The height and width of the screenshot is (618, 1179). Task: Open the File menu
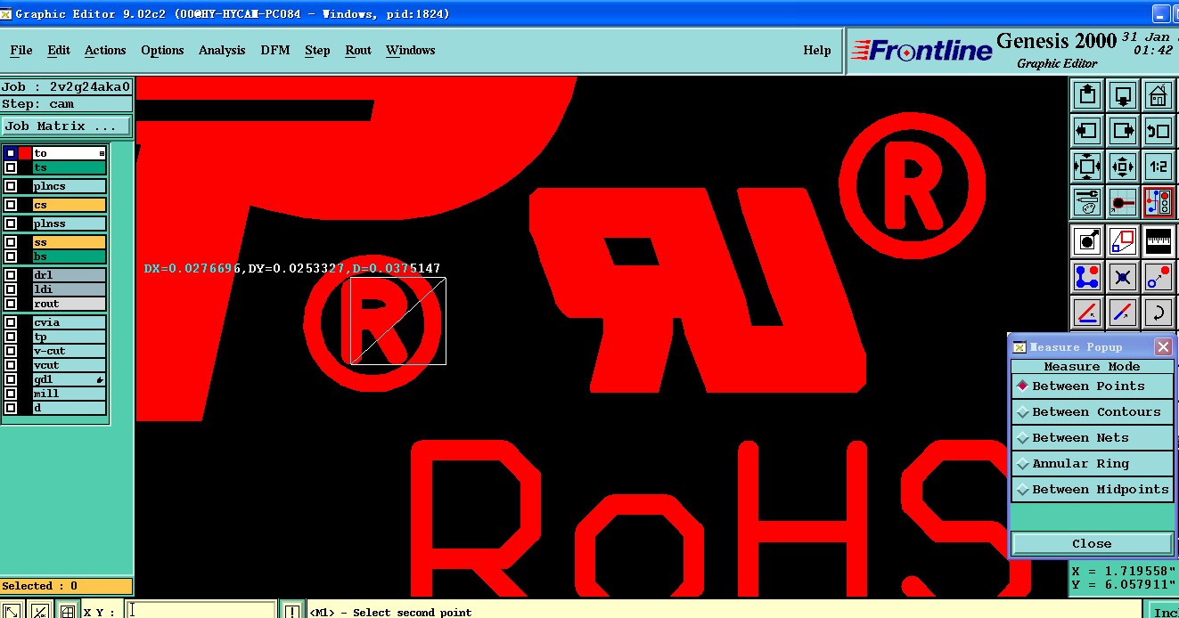pyautogui.click(x=21, y=50)
